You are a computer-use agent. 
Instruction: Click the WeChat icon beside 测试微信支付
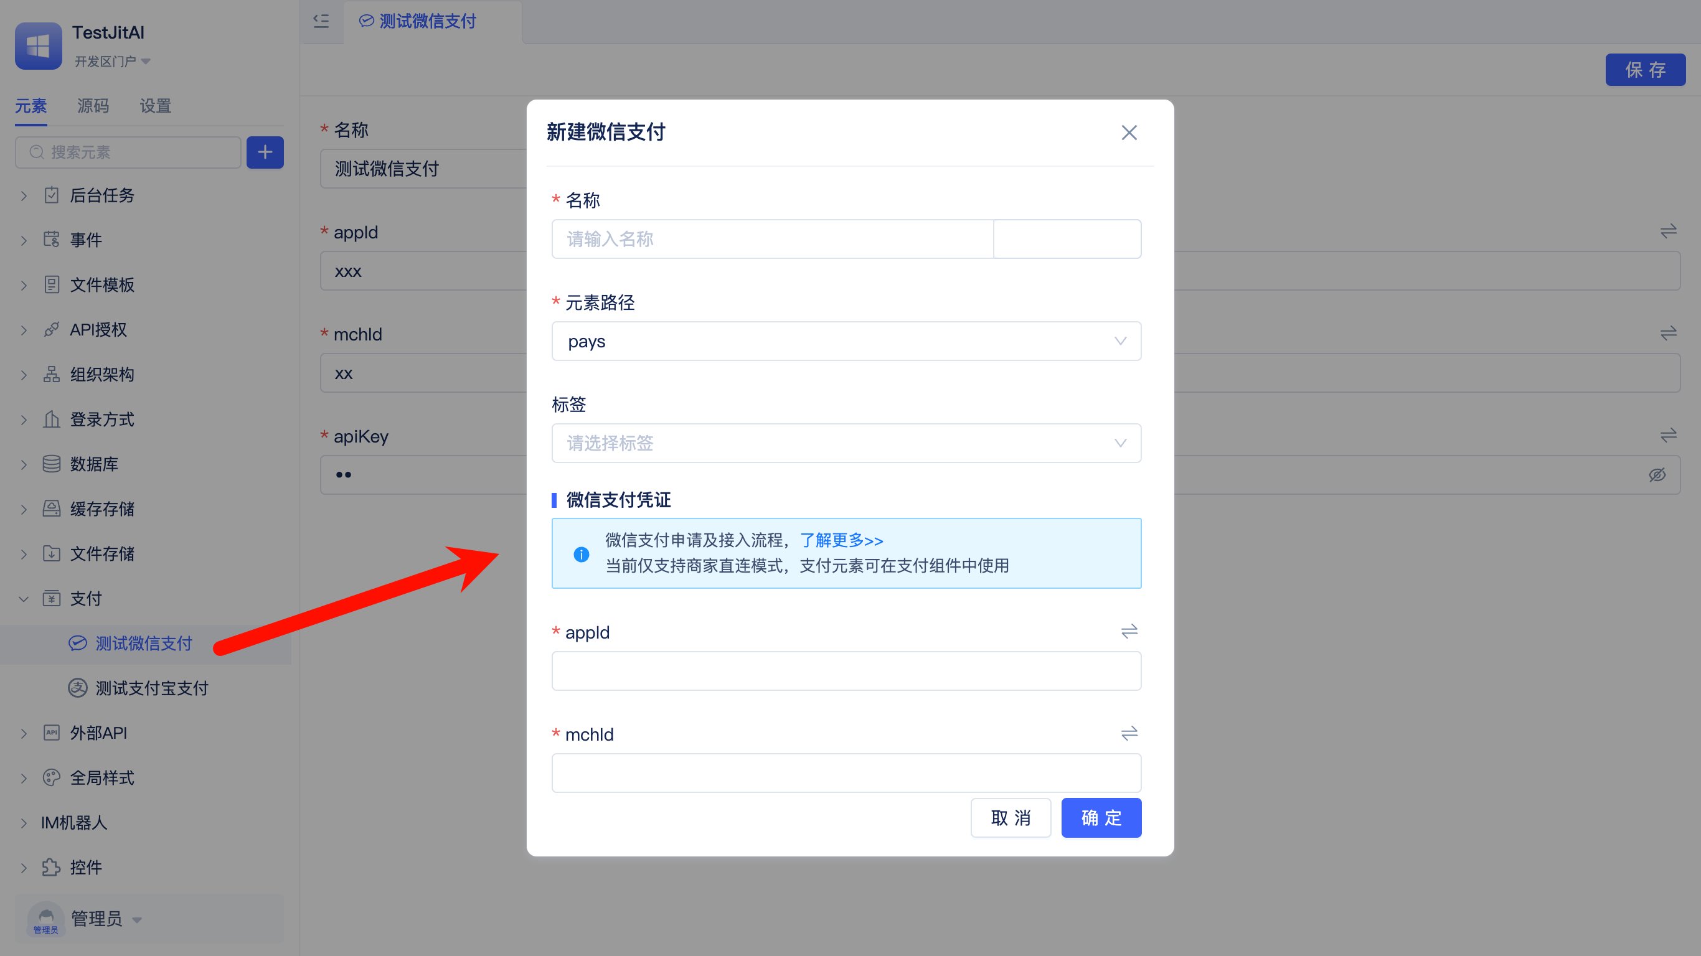(x=77, y=643)
